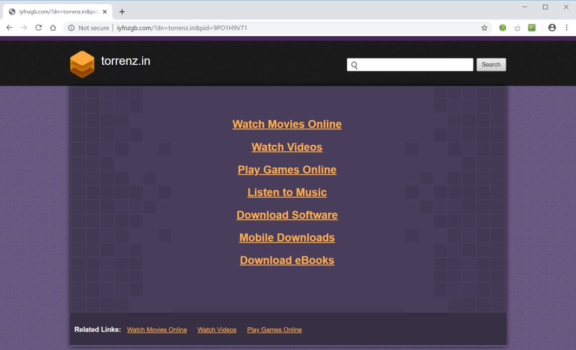This screenshot has width=576, height=350.
Task: Maximize the browser window
Action: click(x=546, y=7)
